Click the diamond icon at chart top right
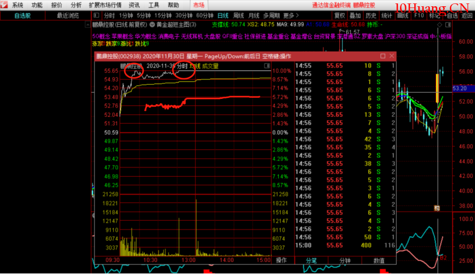Screen dimensions: 475x274 (440, 25)
